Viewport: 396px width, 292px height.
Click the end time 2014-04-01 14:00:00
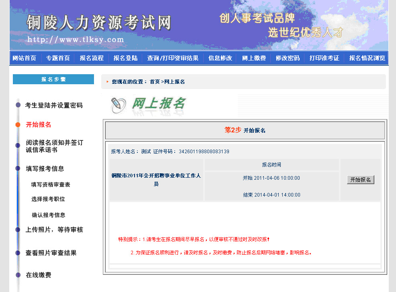pos(277,195)
